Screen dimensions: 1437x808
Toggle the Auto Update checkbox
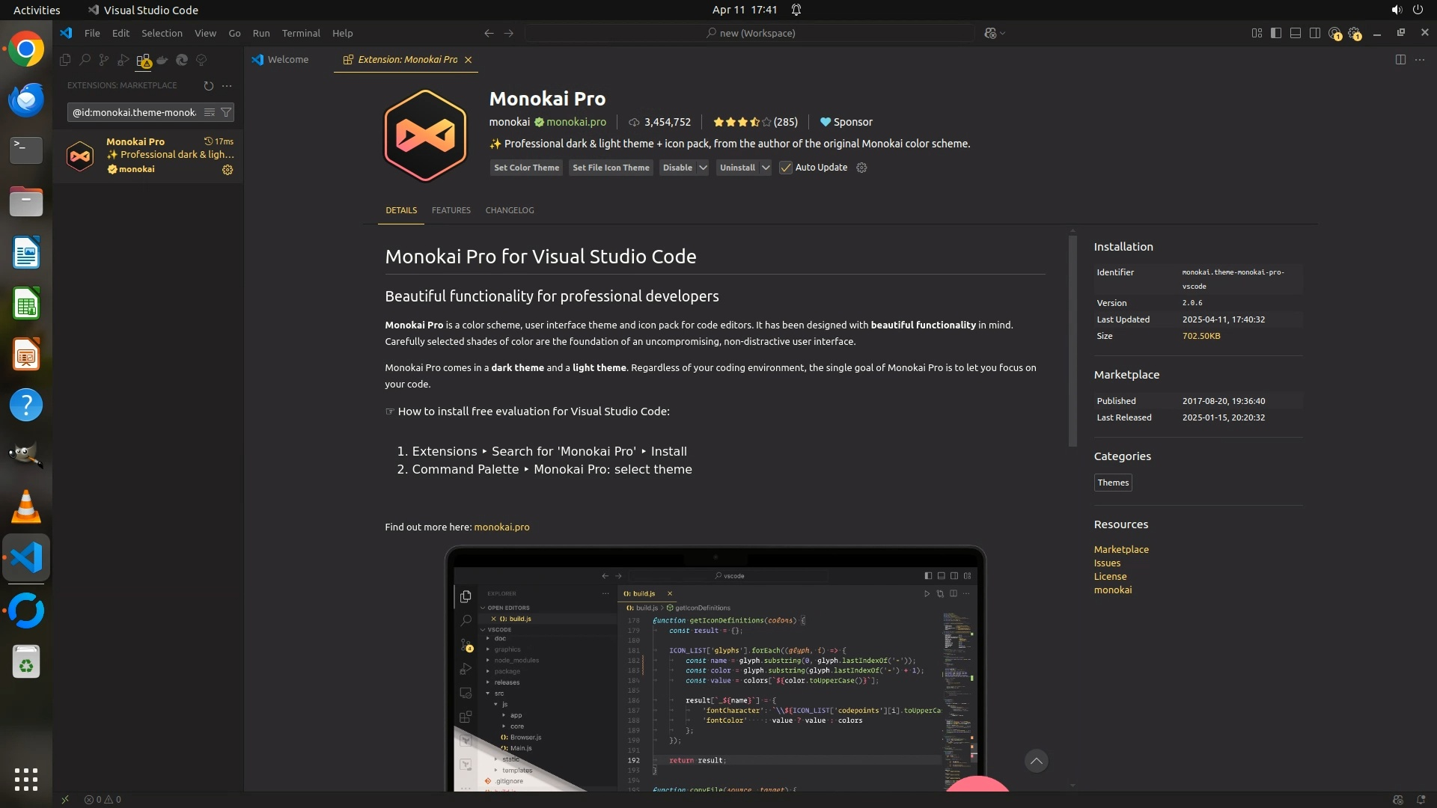pyautogui.click(x=786, y=168)
